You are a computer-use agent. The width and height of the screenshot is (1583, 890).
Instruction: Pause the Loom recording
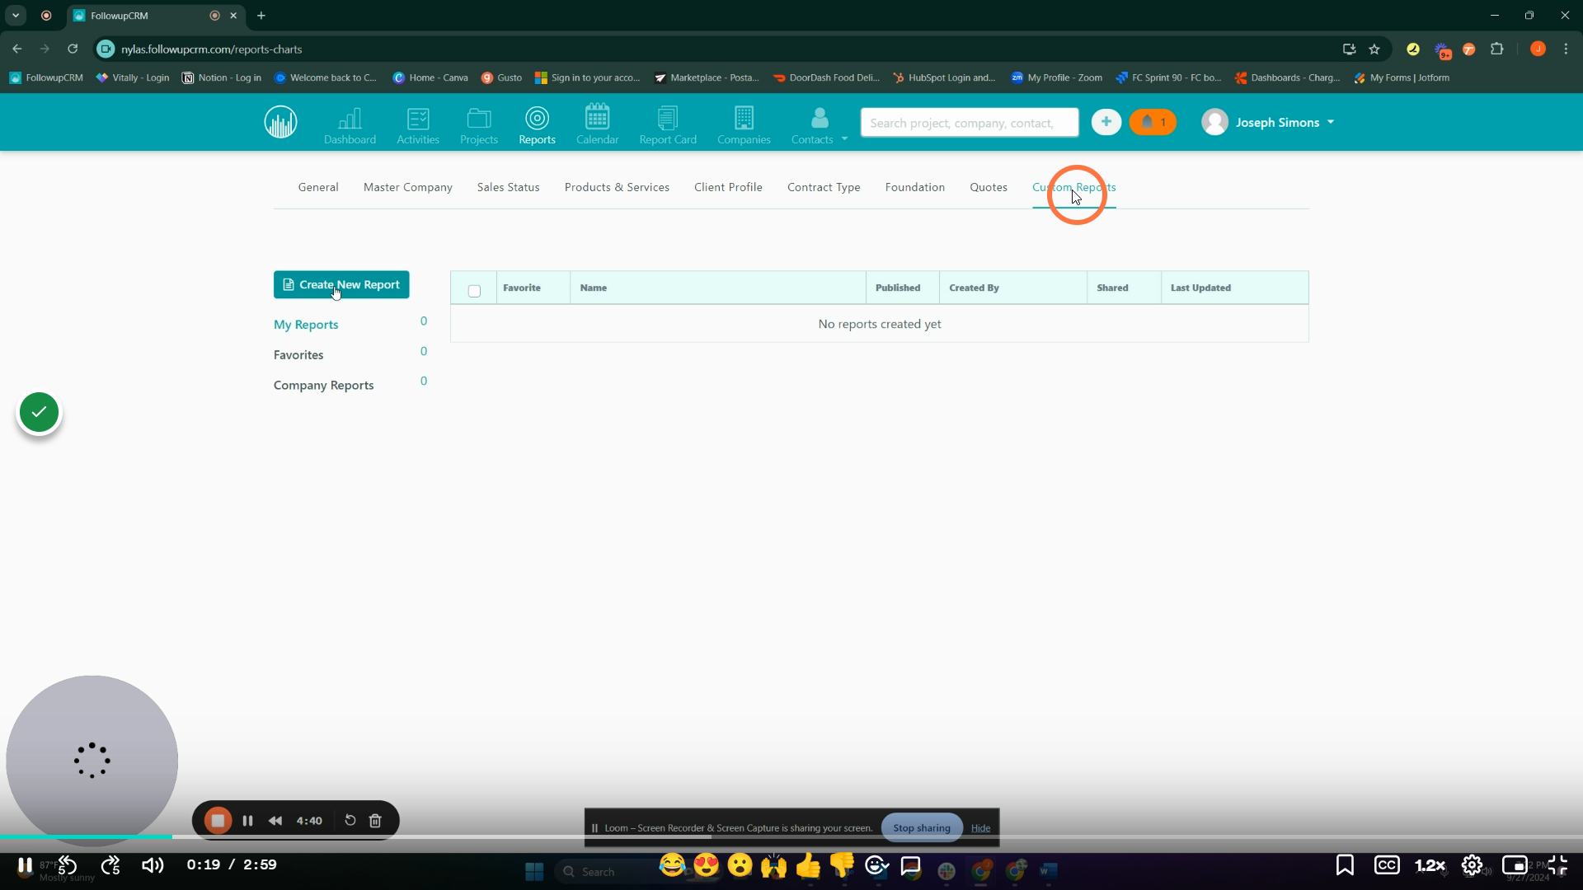tap(247, 821)
